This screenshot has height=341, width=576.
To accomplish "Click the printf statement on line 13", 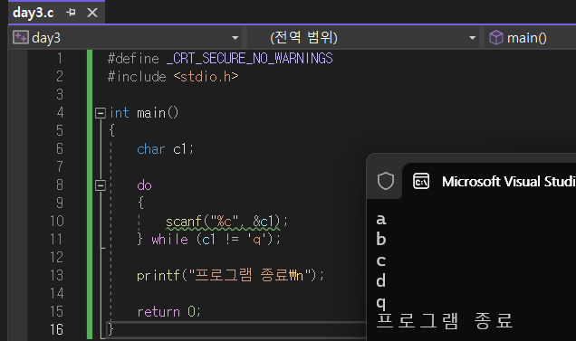I will coord(230,275).
